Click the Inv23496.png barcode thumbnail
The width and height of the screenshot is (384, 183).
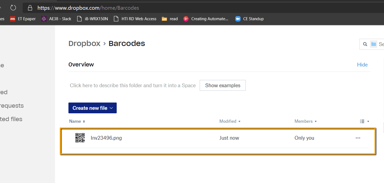[80, 138]
